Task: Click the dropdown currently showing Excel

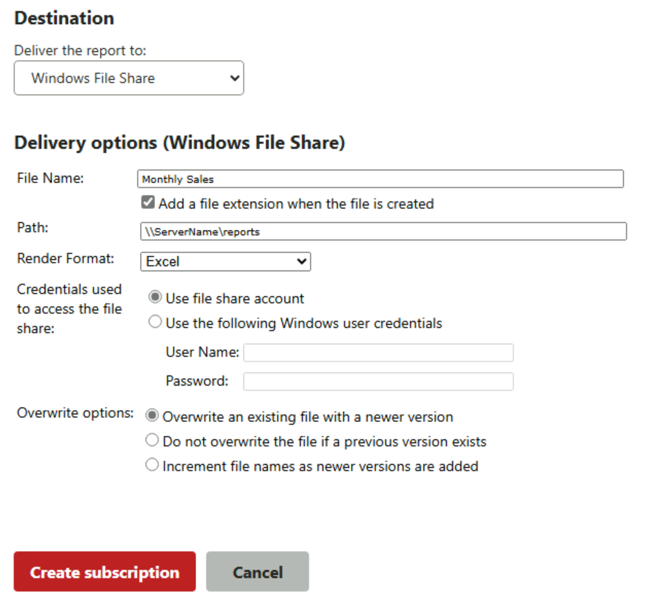Action: [x=225, y=261]
